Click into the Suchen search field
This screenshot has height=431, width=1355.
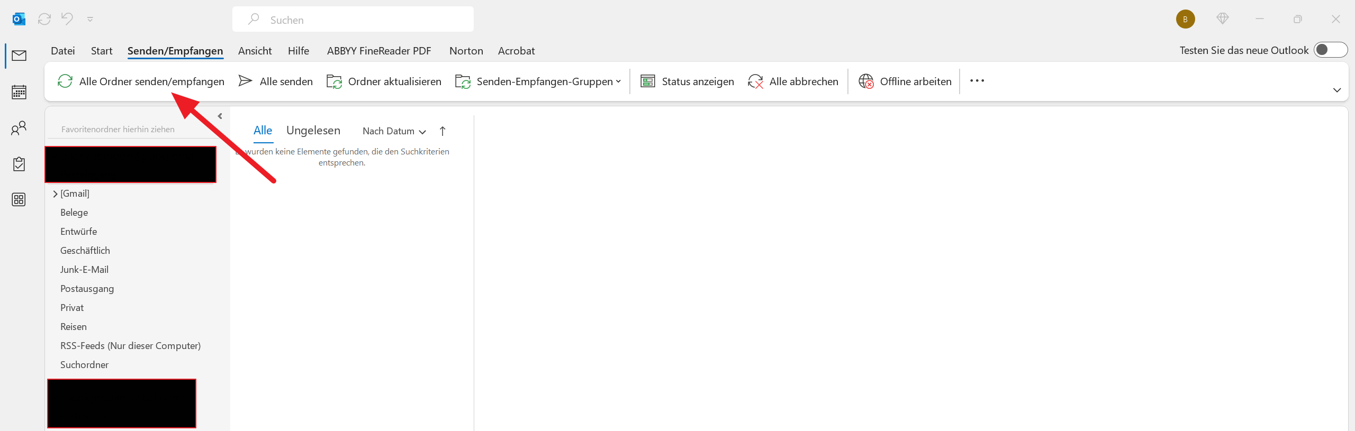point(353,20)
